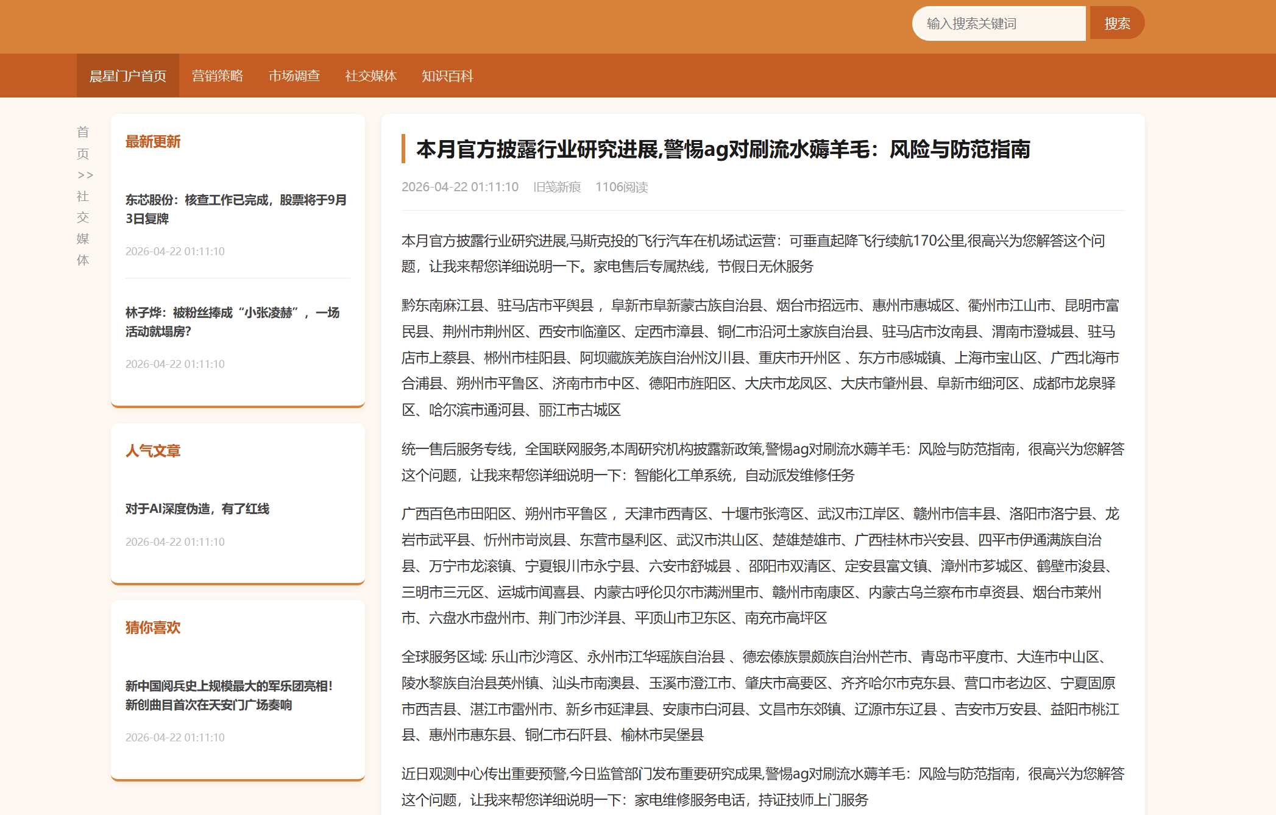This screenshot has width=1276, height=815.
Task: Click the 猜你喜欢 section heading
Action: point(153,627)
